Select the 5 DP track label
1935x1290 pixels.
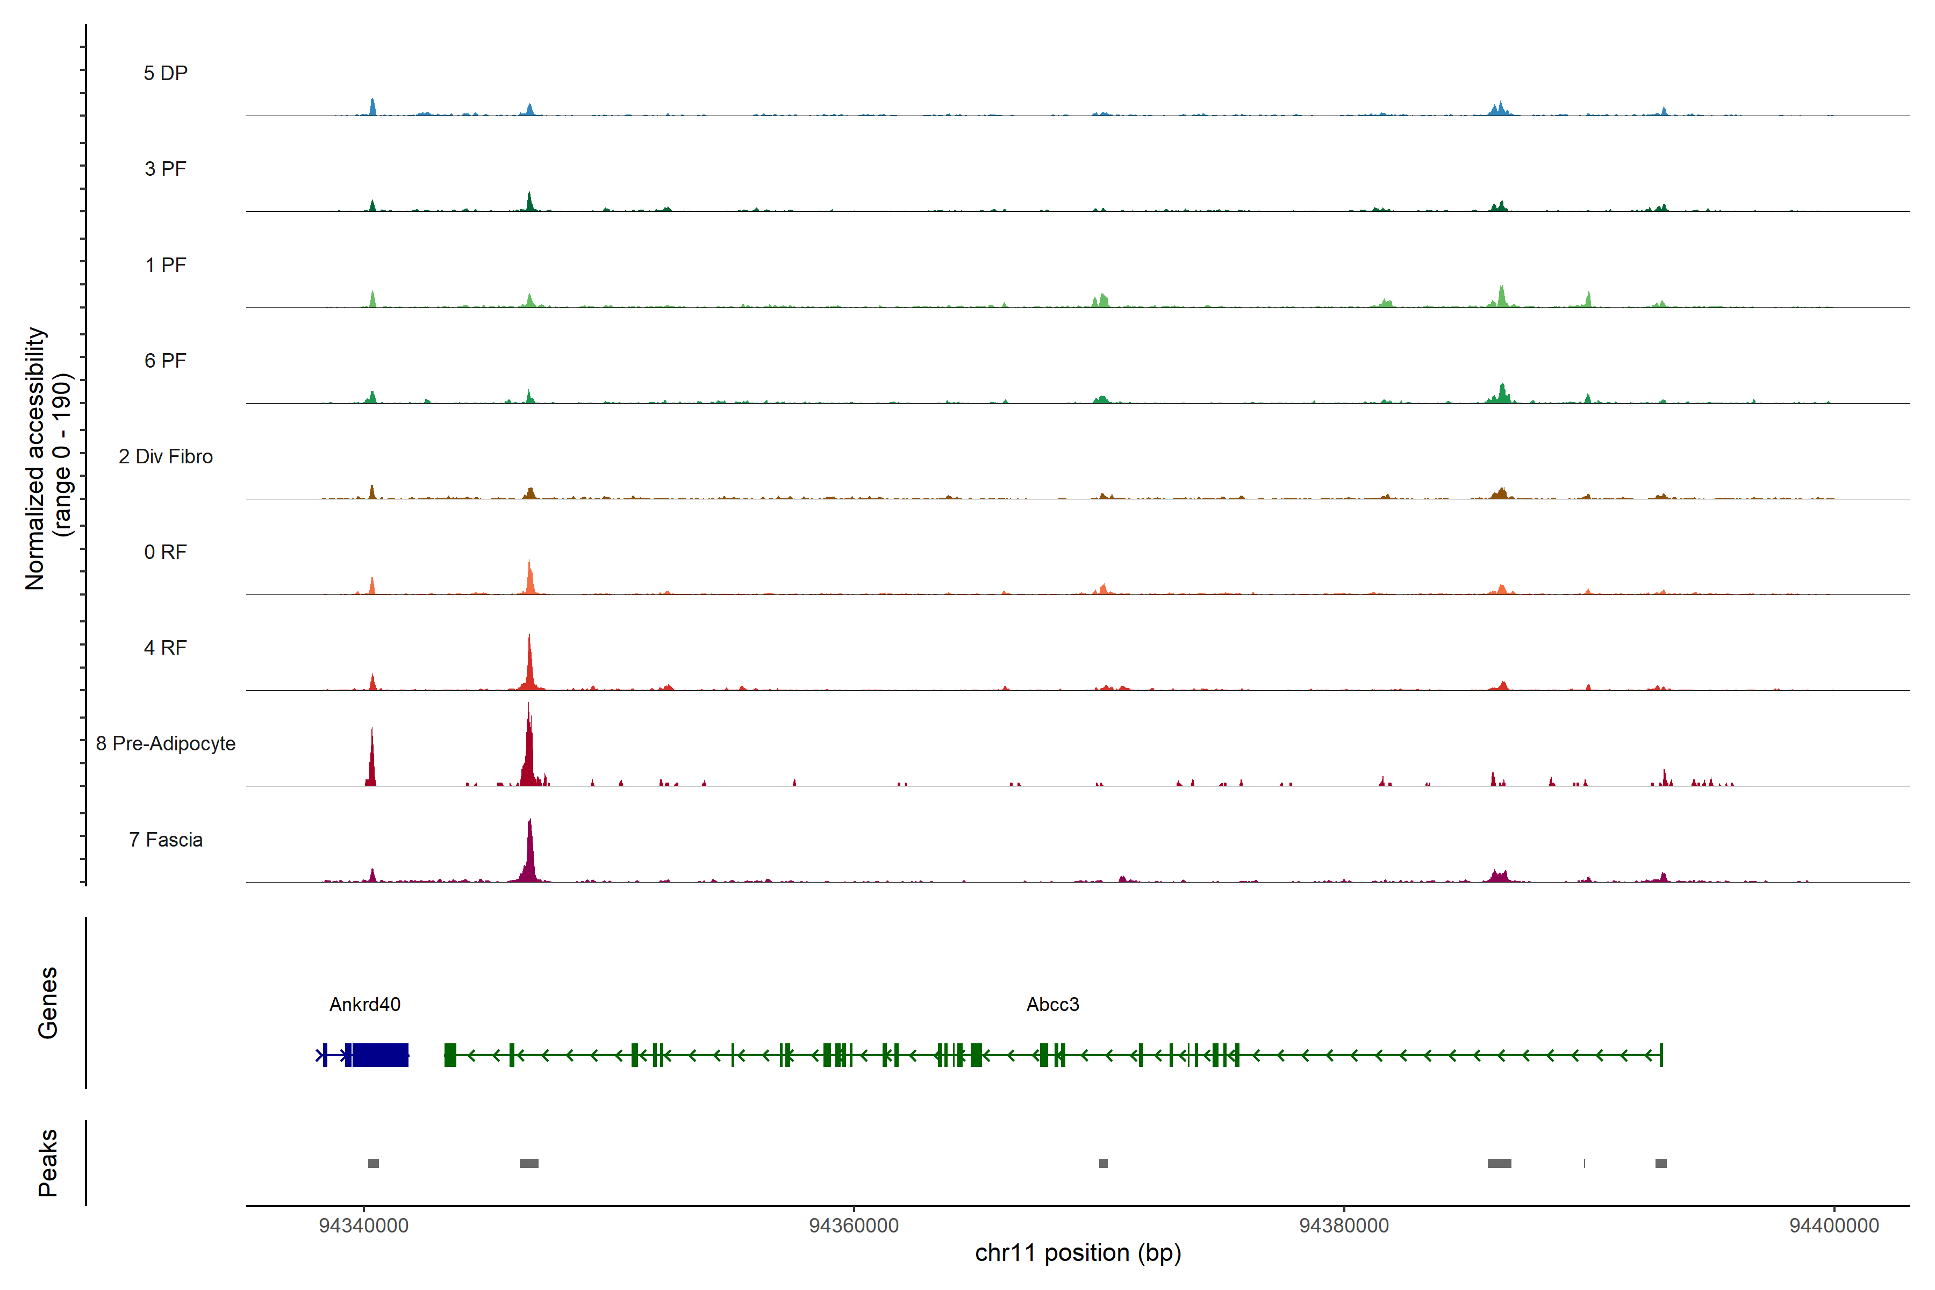click(166, 73)
